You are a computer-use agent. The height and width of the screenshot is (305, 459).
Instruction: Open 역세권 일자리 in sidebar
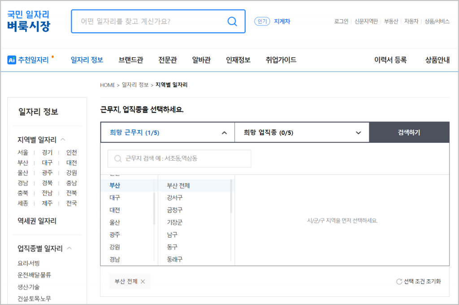[x=37, y=221]
